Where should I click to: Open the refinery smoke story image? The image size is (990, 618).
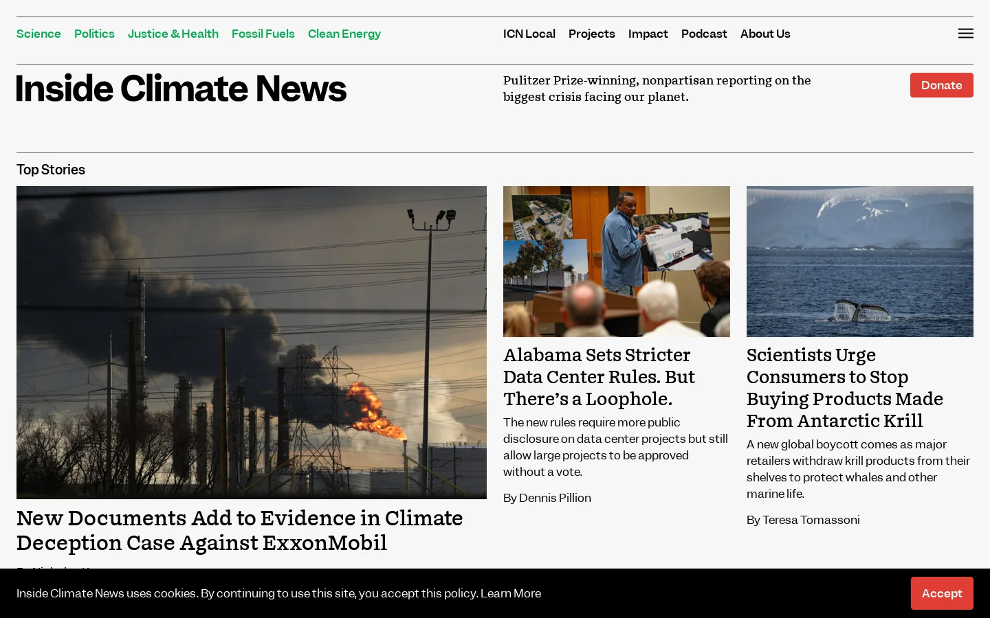point(252,343)
